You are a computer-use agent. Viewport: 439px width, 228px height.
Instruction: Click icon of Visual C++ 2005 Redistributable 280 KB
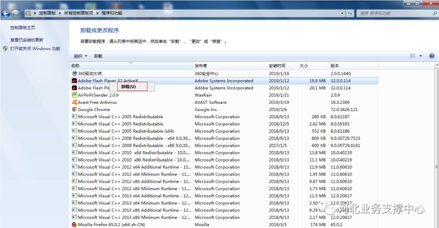[x=74, y=116]
